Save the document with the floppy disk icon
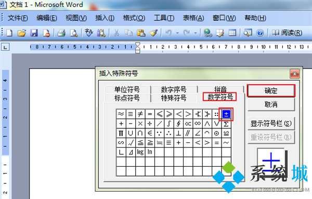Image resolution: width=312 pixels, height=199 pixels. pyautogui.click(x=34, y=33)
